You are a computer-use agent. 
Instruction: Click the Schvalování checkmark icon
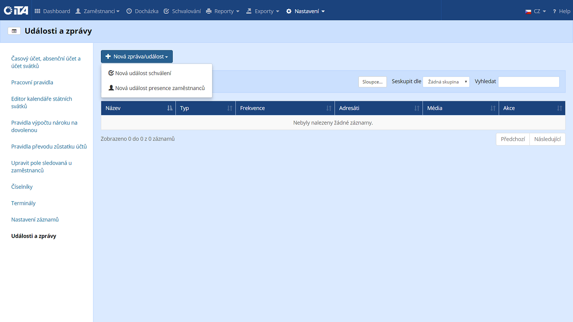[x=166, y=11]
